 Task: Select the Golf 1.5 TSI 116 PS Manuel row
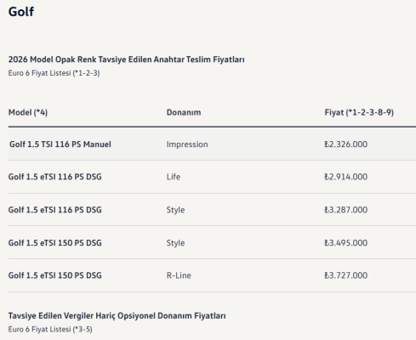tap(212, 144)
